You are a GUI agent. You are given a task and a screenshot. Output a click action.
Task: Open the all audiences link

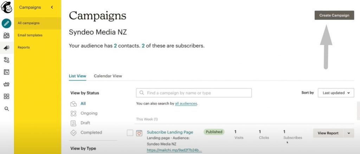click(x=186, y=104)
